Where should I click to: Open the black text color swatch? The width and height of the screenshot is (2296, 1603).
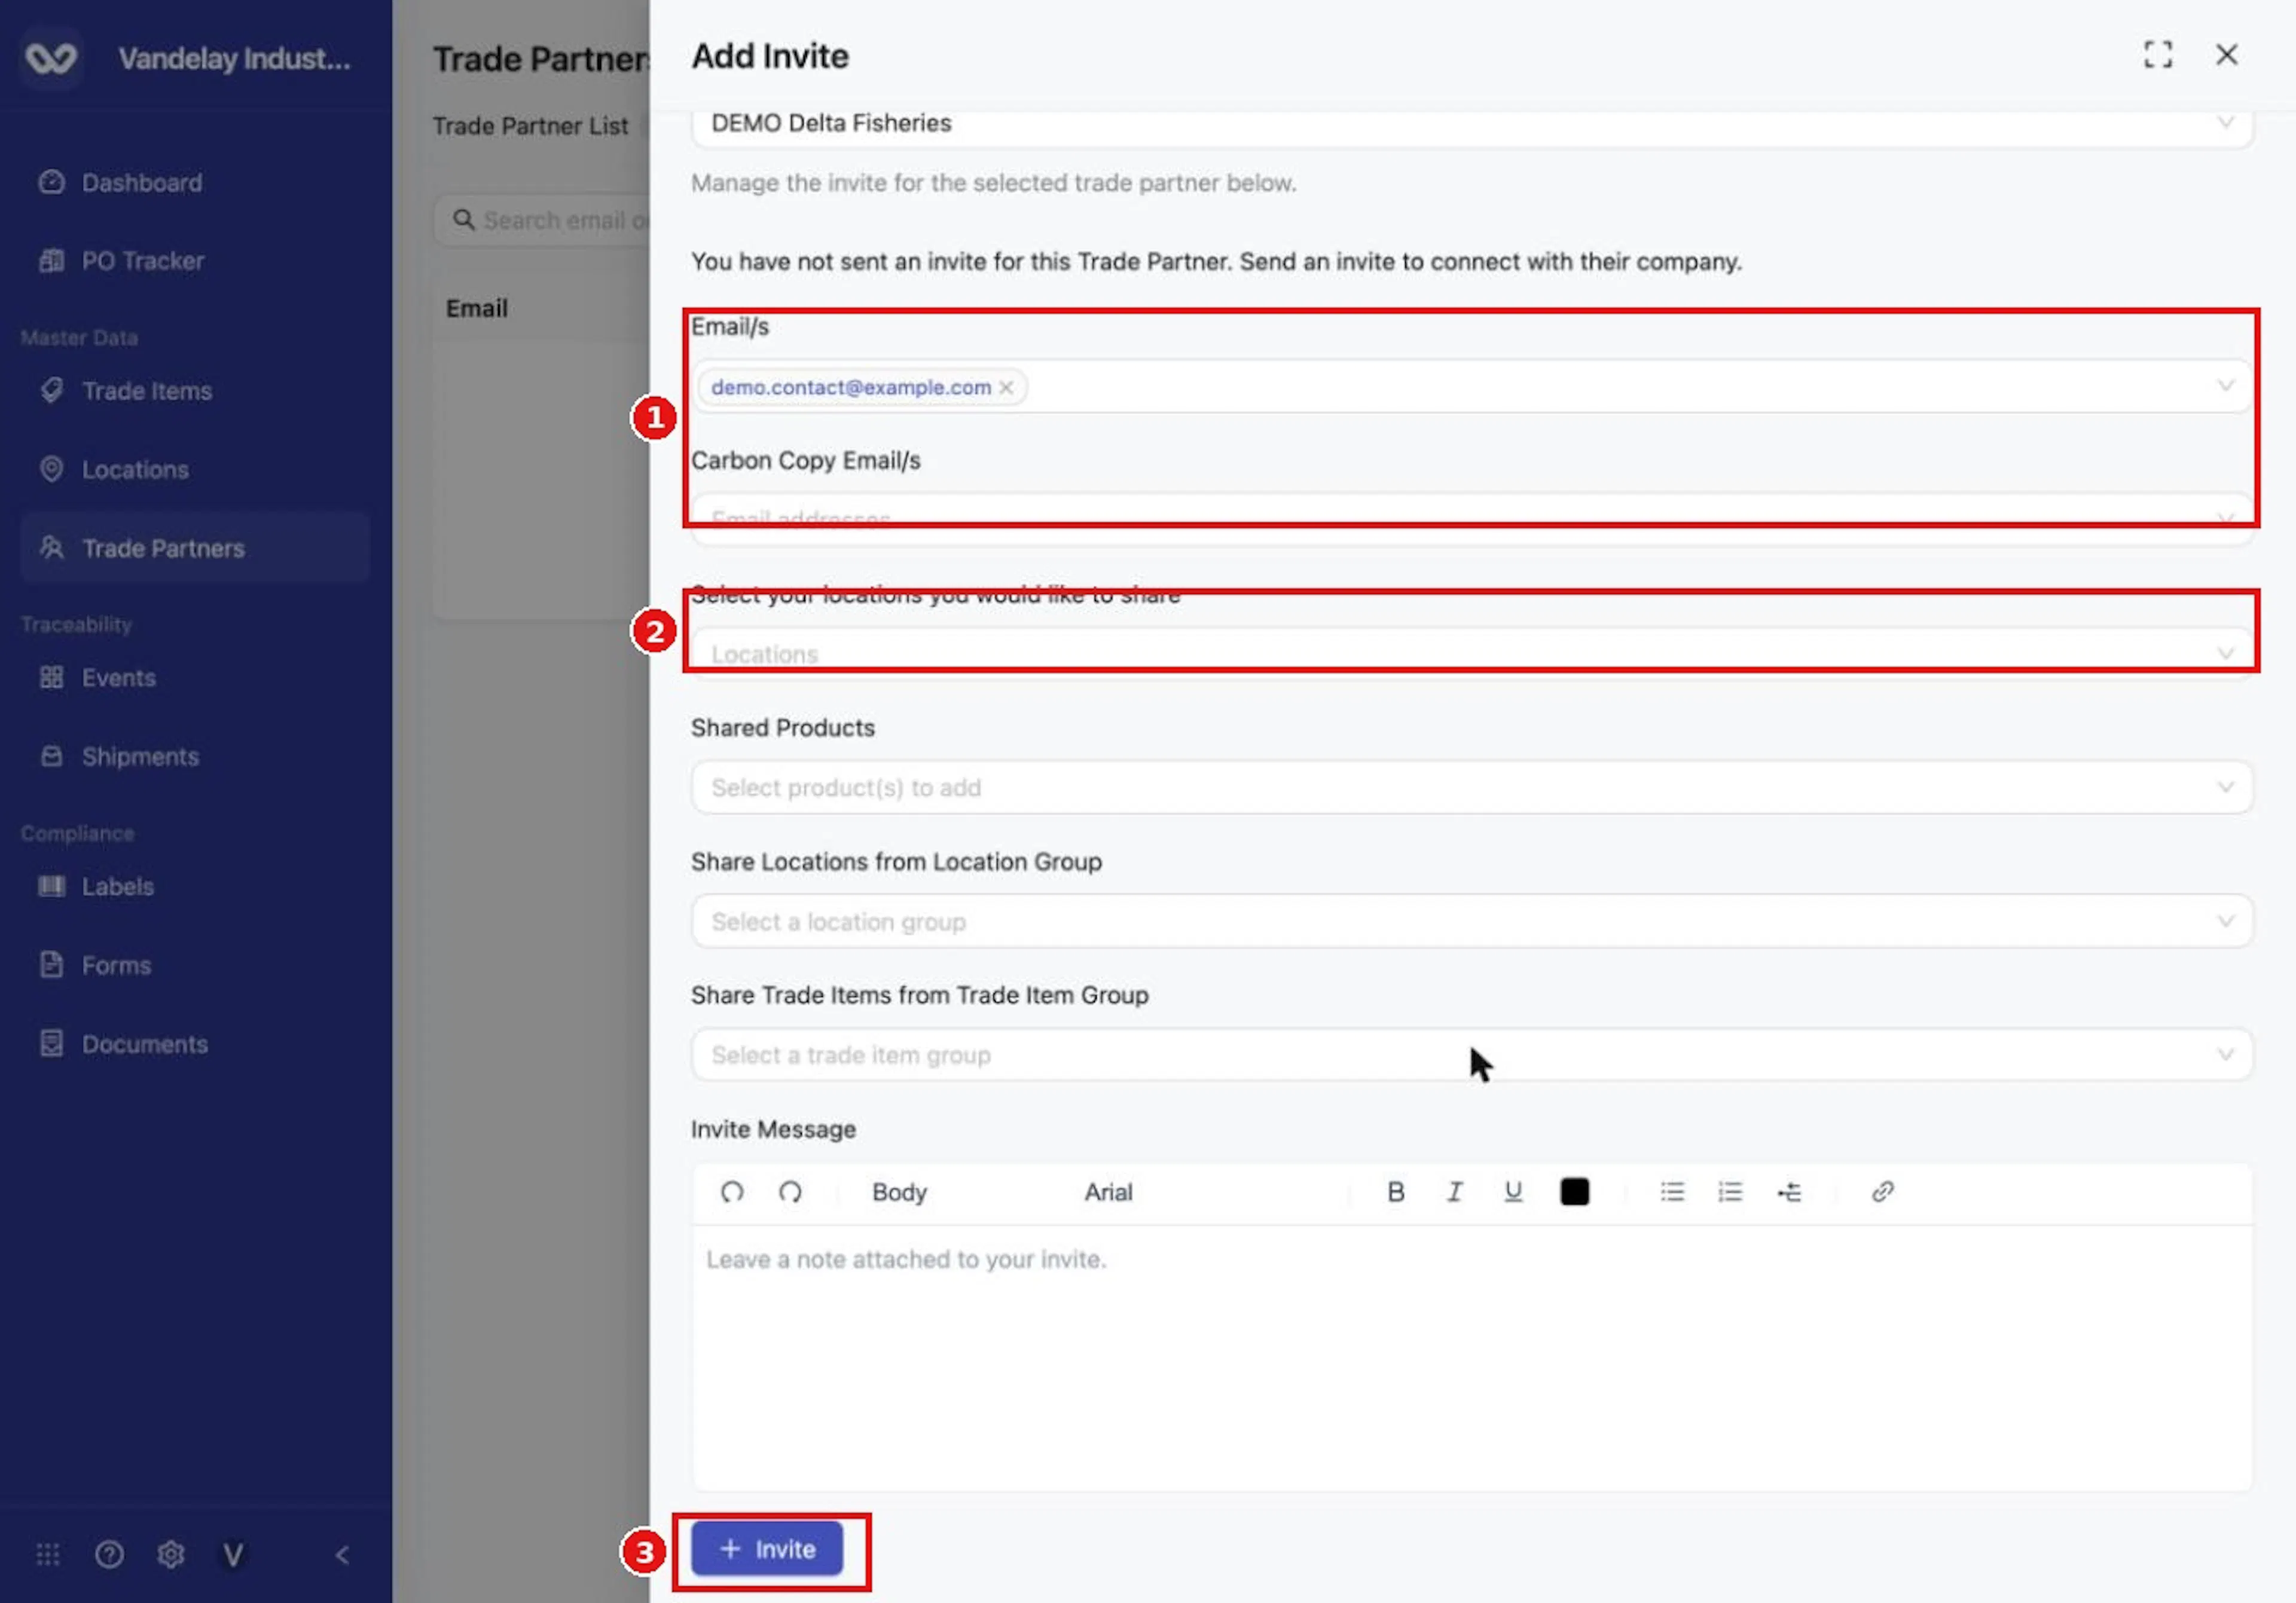click(x=1574, y=1191)
